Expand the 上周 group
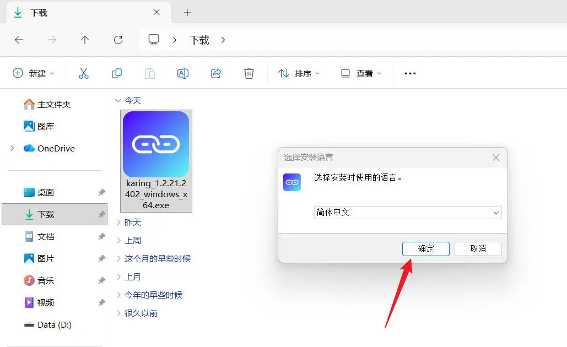 pyautogui.click(x=118, y=240)
